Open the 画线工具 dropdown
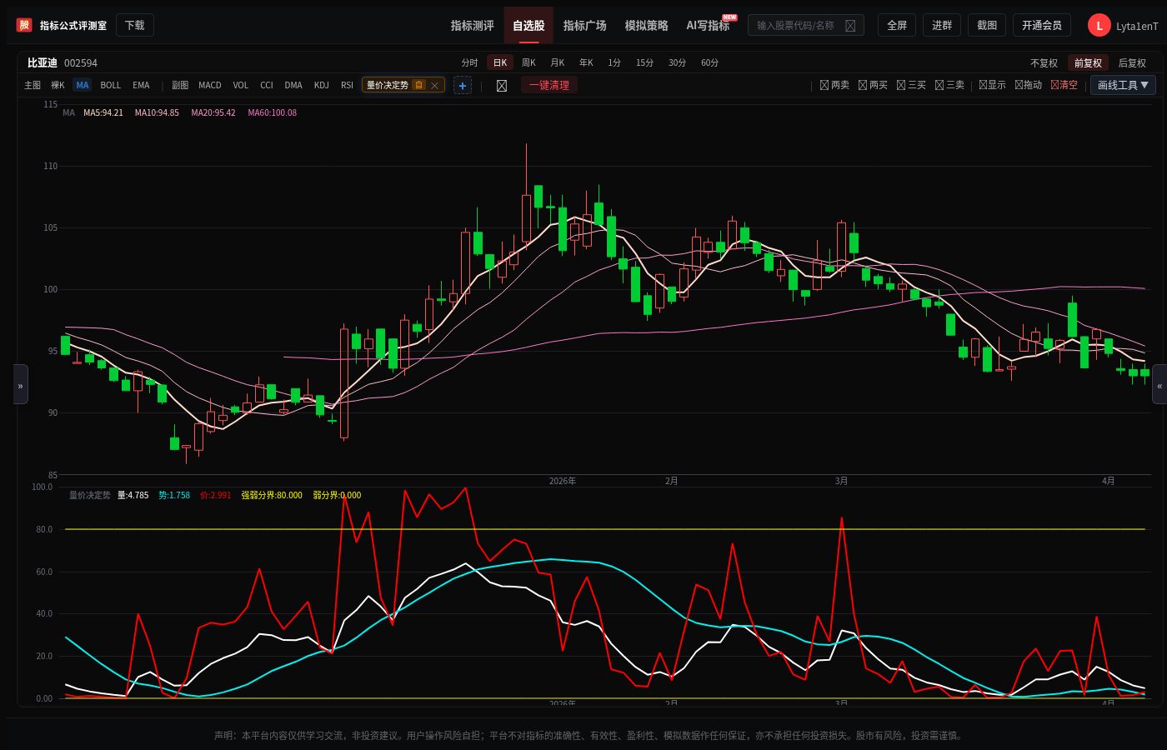This screenshot has height=750, width=1167. point(1123,85)
